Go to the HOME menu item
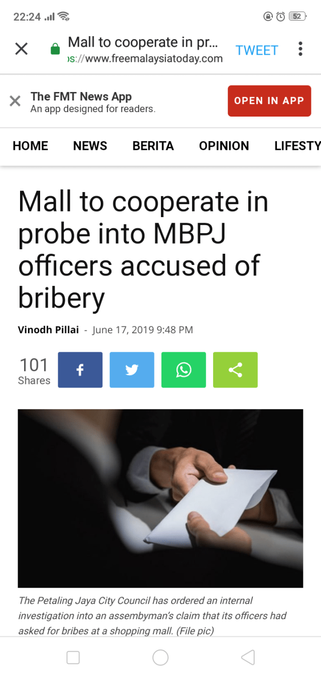 click(x=31, y=146)
